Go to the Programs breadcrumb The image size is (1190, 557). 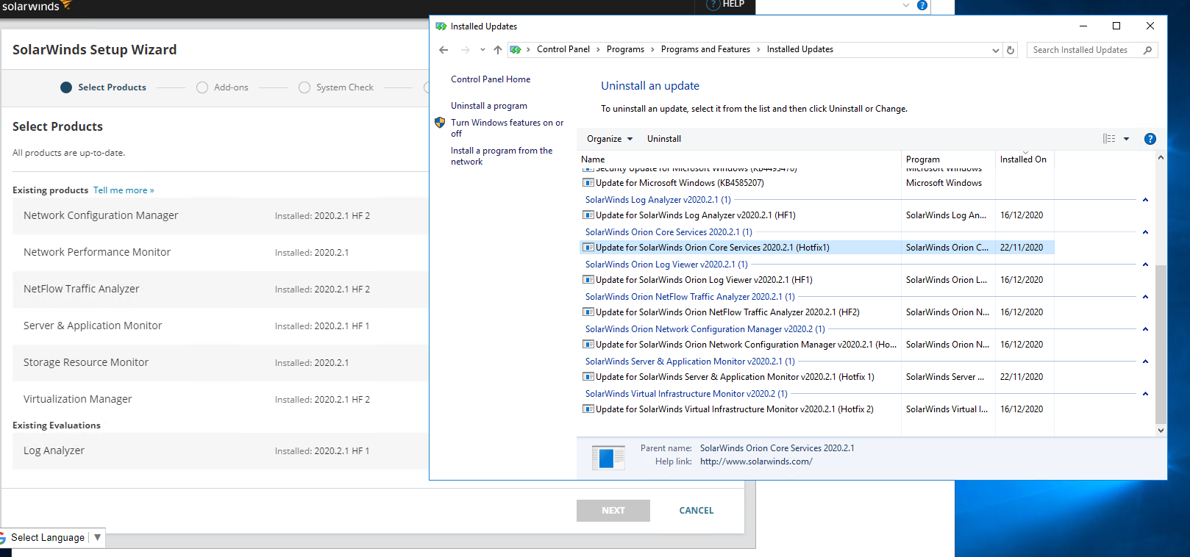click(625, 49)
